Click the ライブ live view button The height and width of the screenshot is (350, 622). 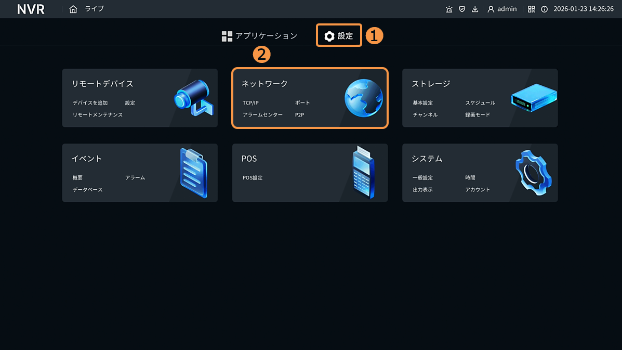coord(94,9)
